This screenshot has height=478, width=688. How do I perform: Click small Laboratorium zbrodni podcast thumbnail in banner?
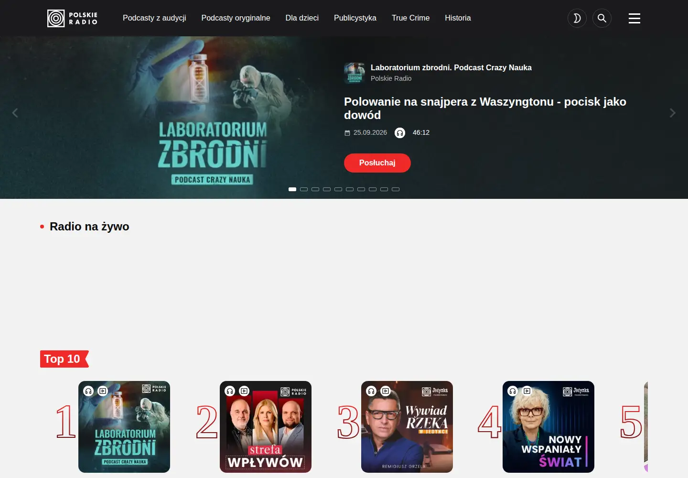click(x=355, y=73)
